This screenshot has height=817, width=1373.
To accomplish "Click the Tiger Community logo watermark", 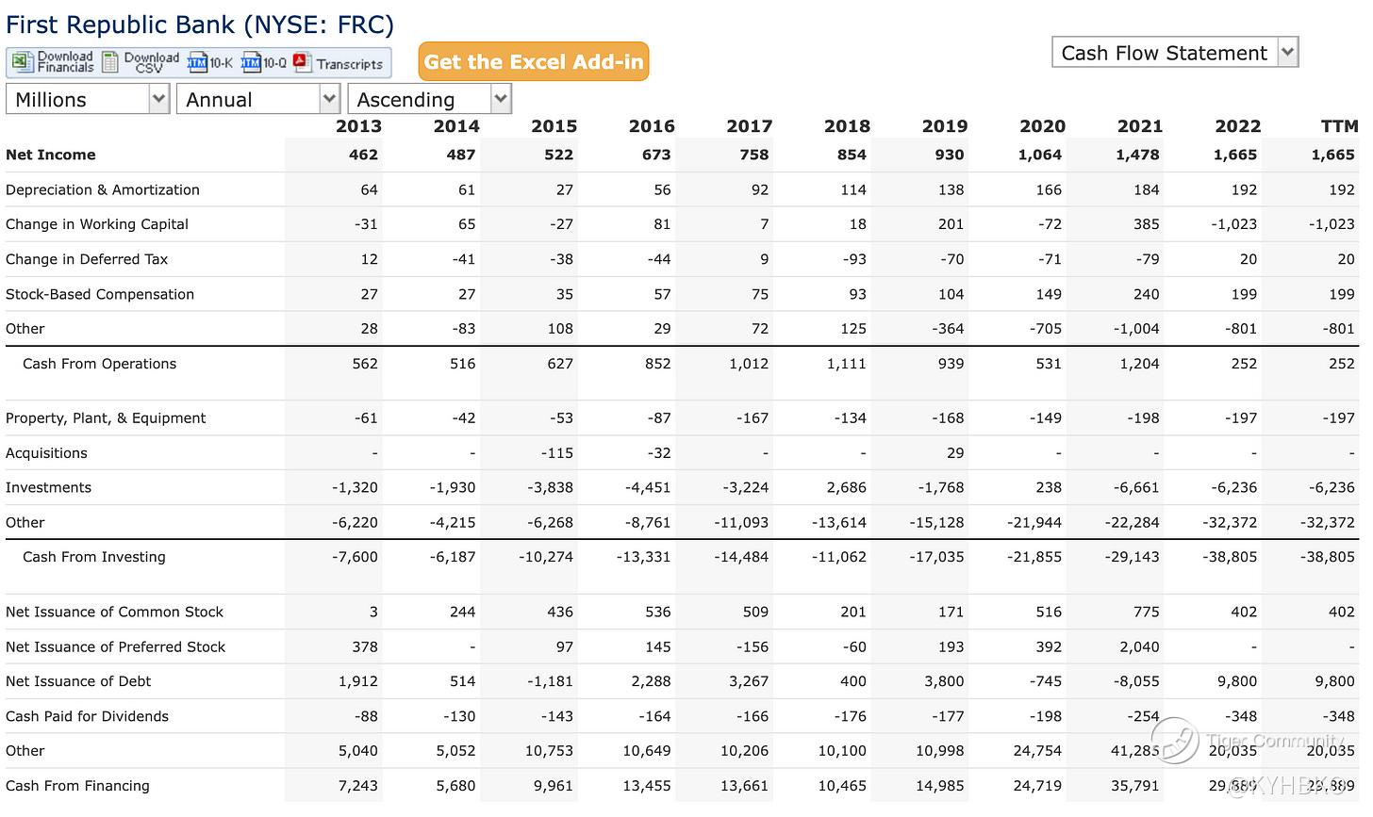I will [x=1174, y=740].
